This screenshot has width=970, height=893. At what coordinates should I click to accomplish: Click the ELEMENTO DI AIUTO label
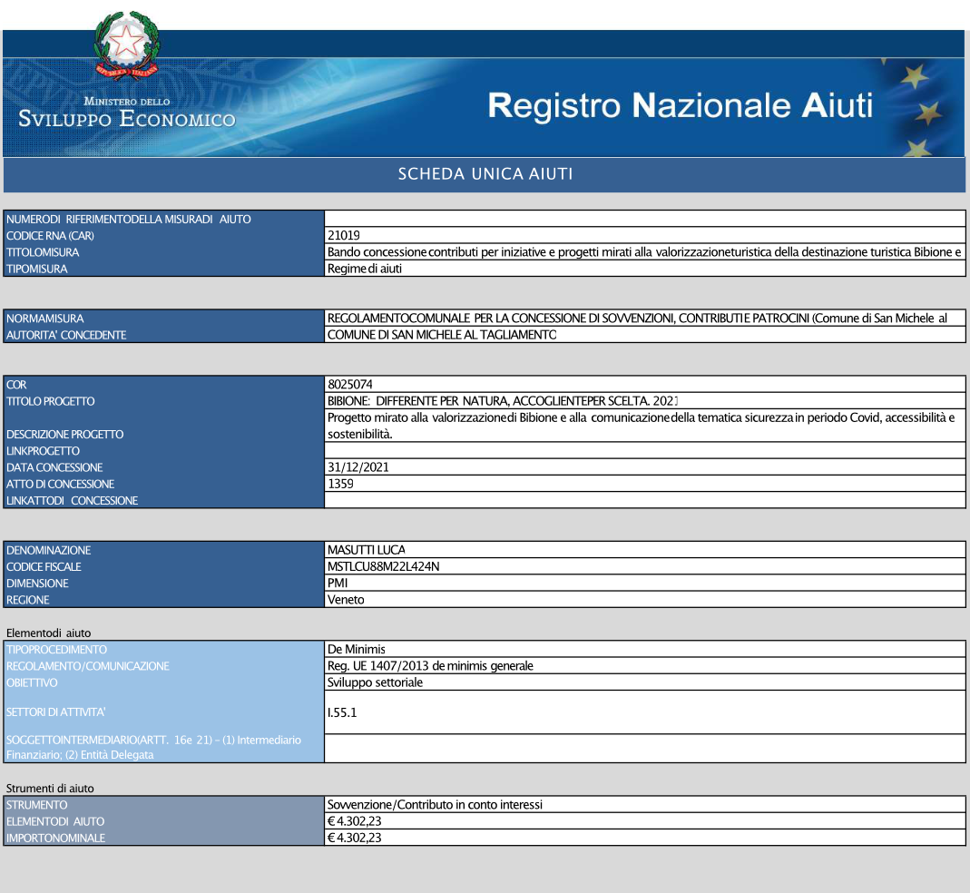point(55,822)
